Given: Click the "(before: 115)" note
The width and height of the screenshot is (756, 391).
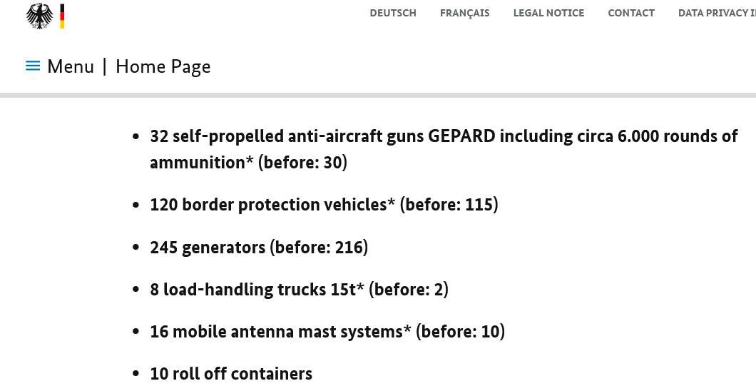Looking at the screenshot, I should tap(449, 205).
